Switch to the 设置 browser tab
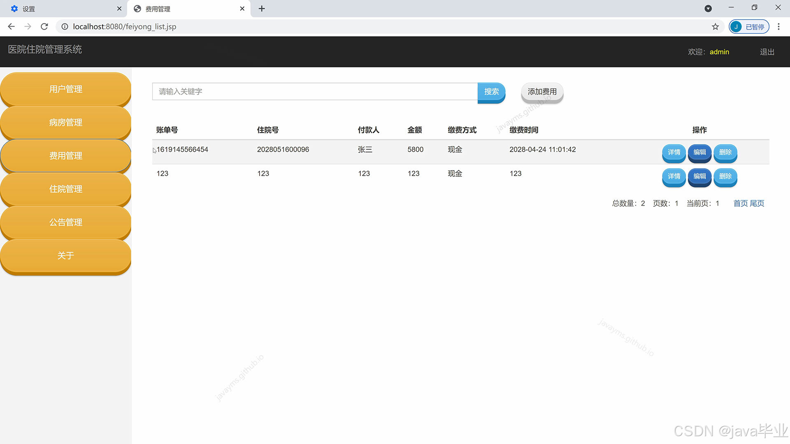The height and width of the screenshot is (444, 790). [x=64, y=9]
